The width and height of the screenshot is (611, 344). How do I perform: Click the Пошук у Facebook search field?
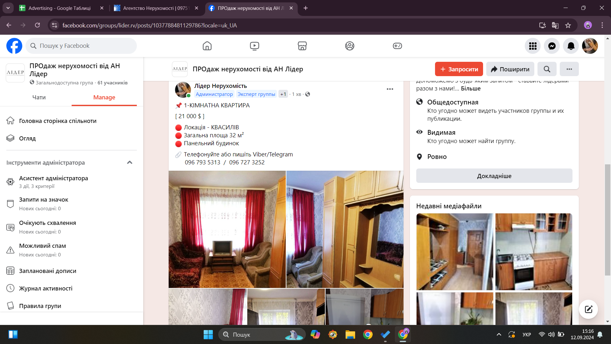[x=81, y=46]
